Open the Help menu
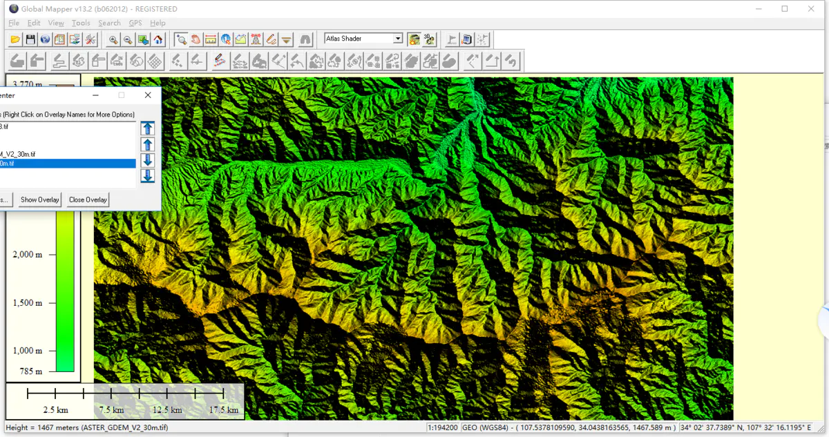 coord(158,23)
